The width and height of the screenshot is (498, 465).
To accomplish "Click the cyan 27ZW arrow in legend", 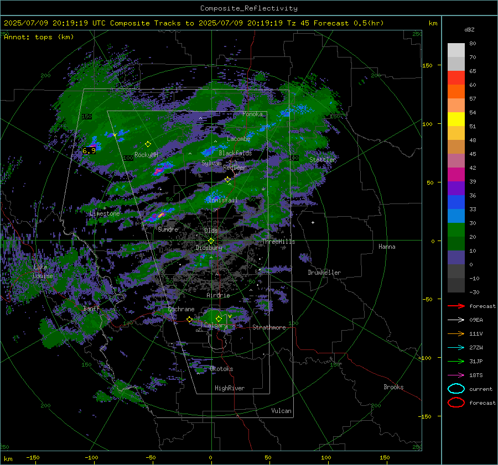I will point(456,348).
